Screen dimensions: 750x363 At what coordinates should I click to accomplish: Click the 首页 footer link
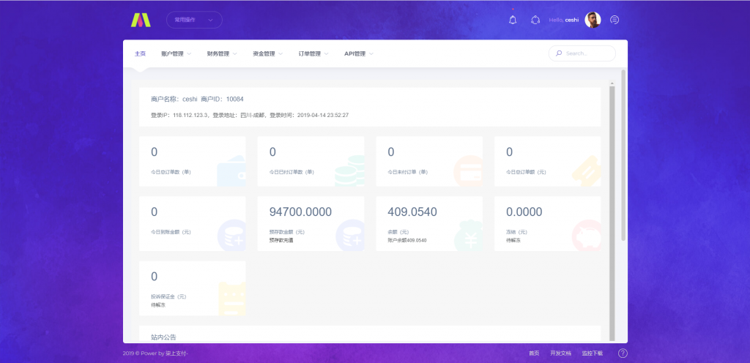pos(534,353)
